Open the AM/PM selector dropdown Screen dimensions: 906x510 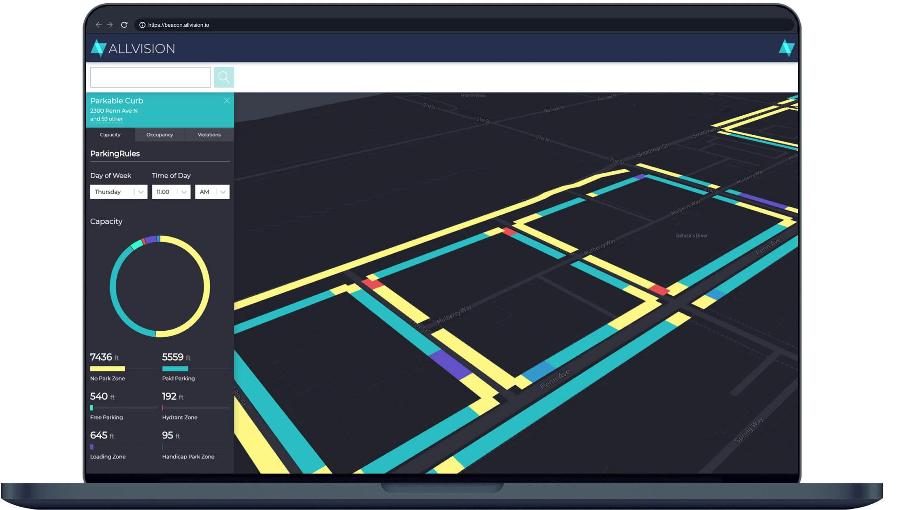coord(212,192)
